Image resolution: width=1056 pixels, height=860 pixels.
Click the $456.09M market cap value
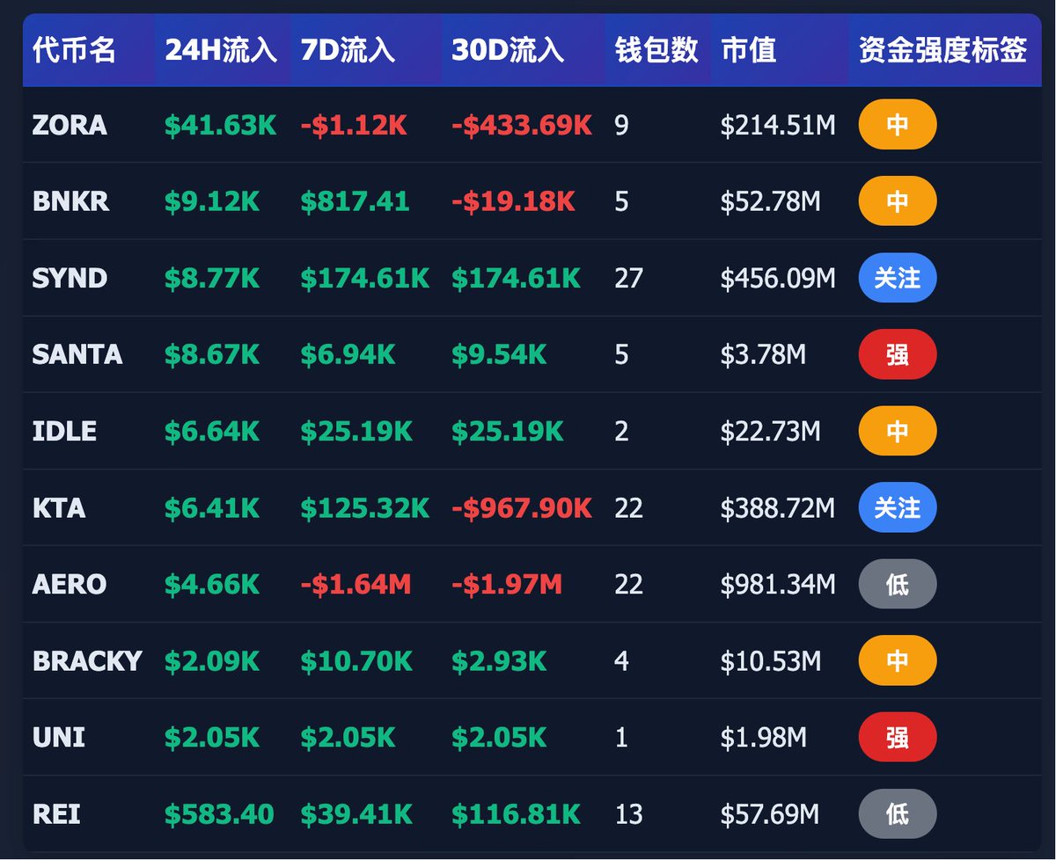click(778, 278)
